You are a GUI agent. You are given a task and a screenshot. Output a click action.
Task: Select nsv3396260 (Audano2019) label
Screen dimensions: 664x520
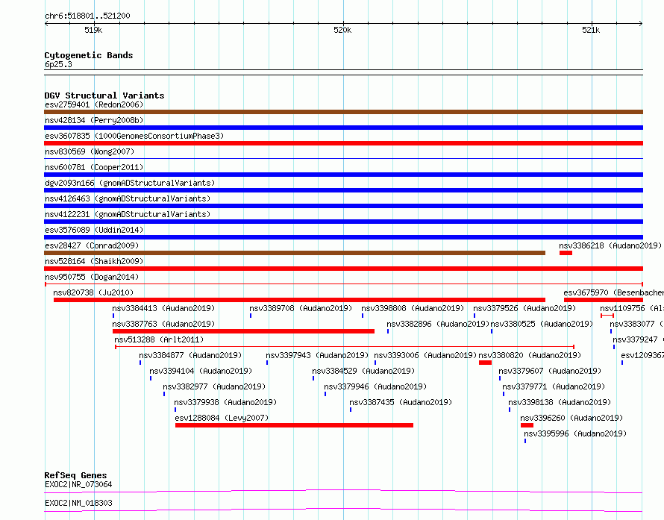[x=571, y=418]
